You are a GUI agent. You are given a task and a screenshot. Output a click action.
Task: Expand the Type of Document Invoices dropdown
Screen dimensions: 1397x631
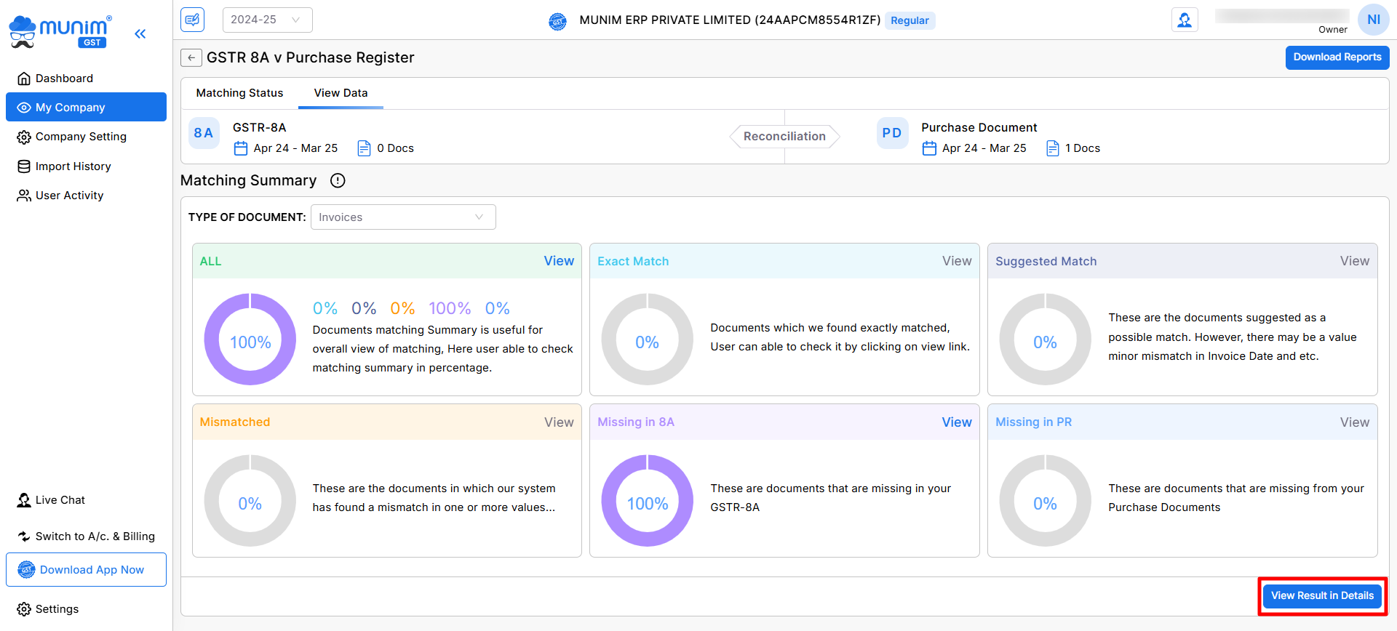403,217
